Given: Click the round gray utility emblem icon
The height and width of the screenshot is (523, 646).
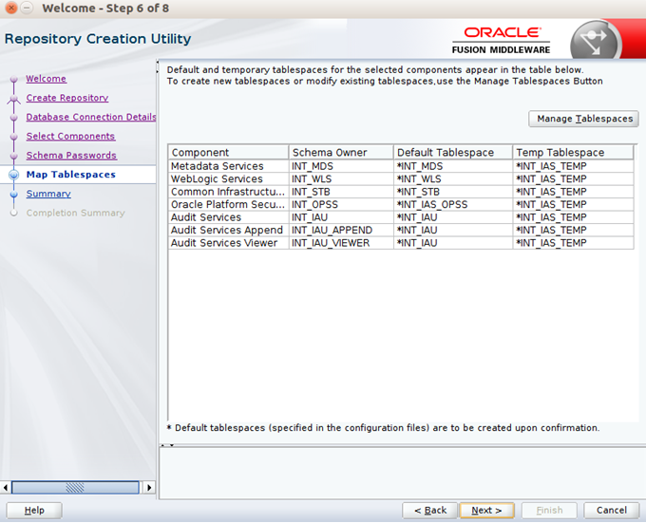Looking at the screenshot, I should tap(595, 40).
